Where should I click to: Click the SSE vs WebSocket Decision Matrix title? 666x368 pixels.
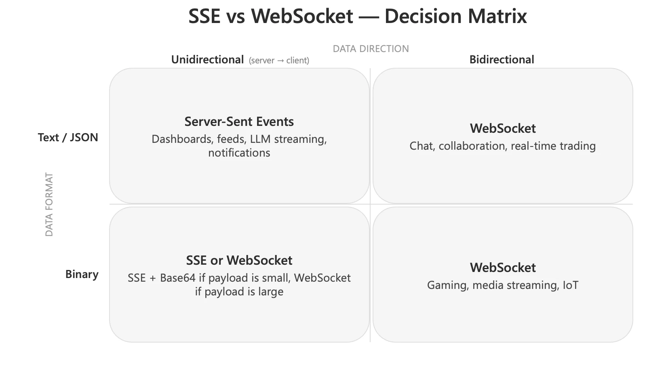tap(357, 17)
